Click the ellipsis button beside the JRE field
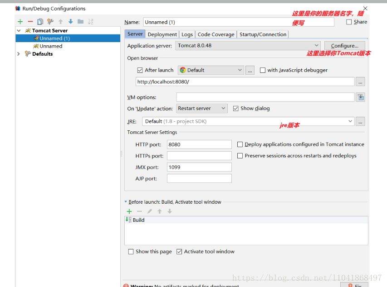387x287 pixels. [x=360, y=121]
